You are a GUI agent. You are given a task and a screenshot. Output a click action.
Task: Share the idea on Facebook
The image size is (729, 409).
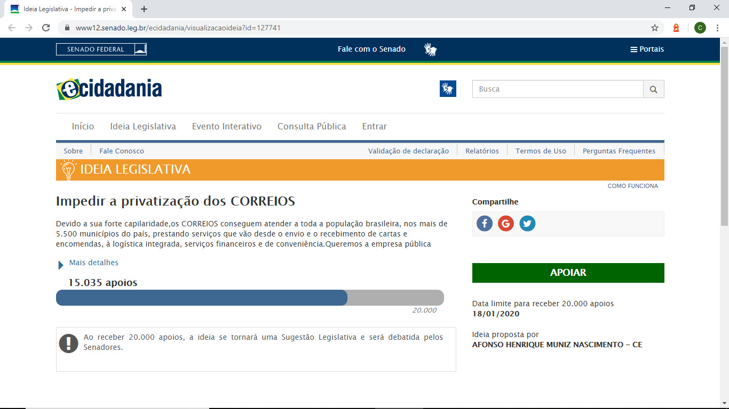pyautogui.click(x=485, y=224)
